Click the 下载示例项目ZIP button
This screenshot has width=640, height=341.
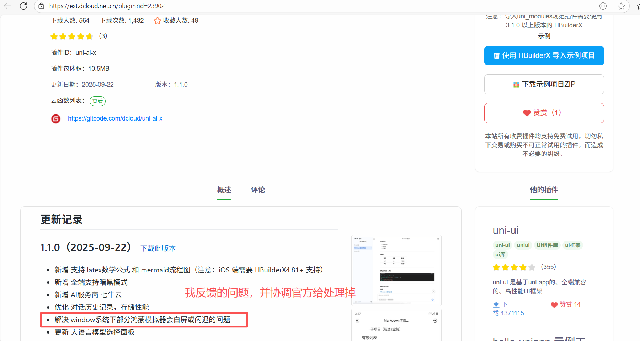[544, 84]
